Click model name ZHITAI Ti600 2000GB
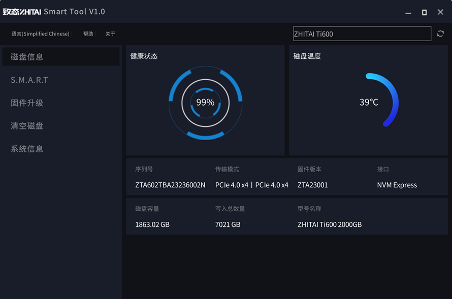 pos(330,224)
